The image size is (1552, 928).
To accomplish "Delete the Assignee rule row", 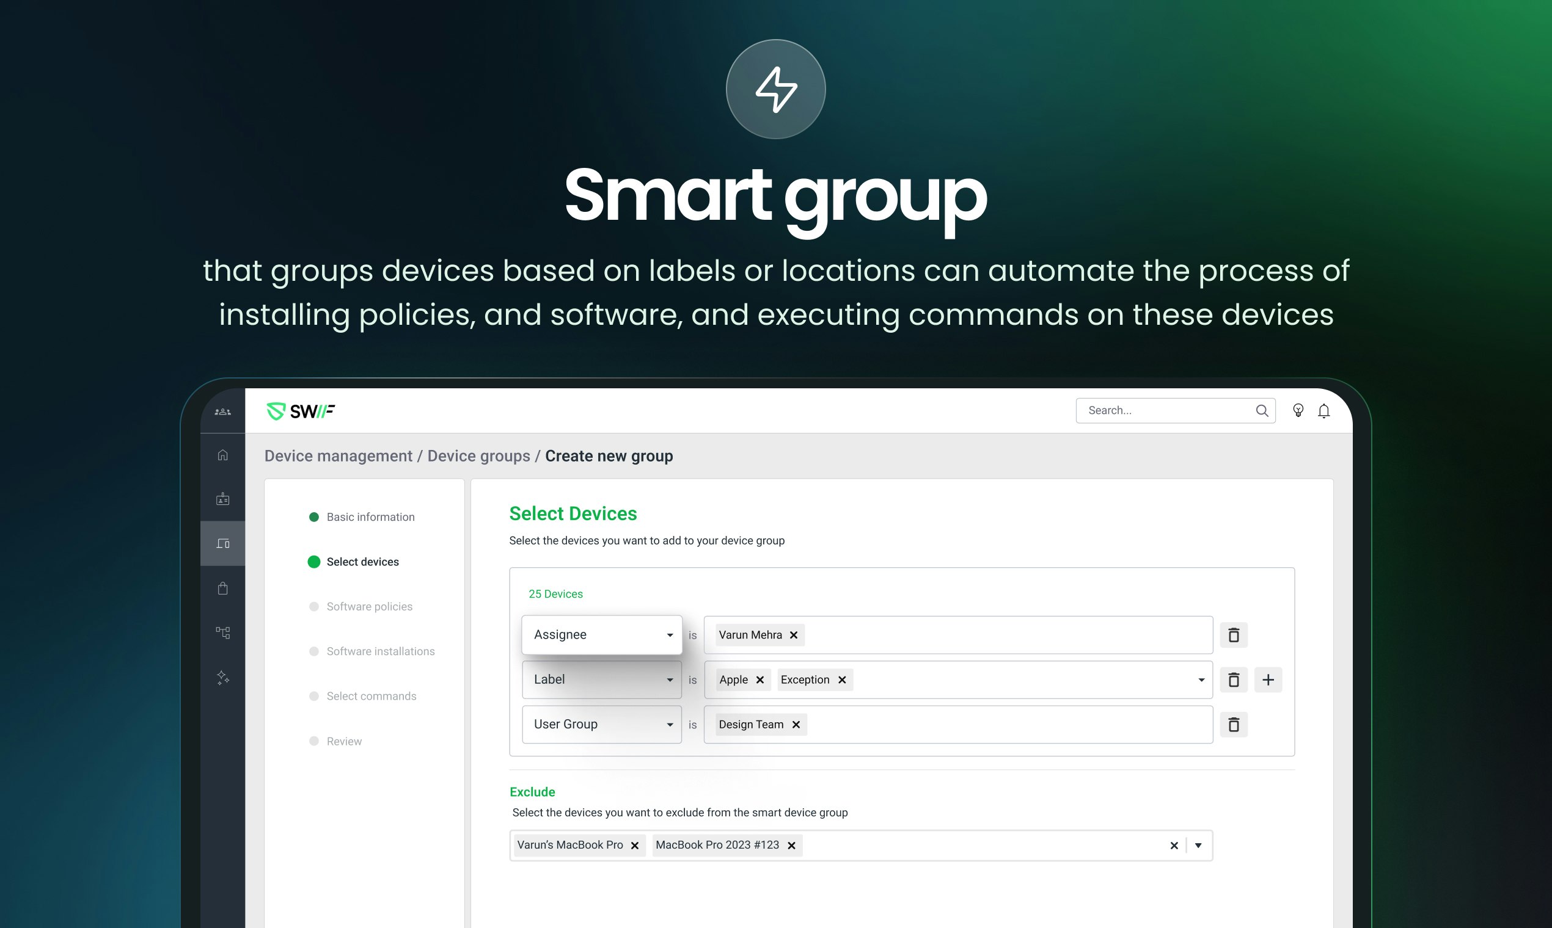I will [x=1234, y=636].
